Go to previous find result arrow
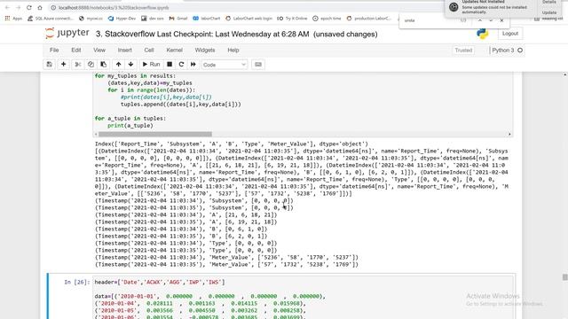This screenshot has height=319, width=568. (x=479, y=20)
